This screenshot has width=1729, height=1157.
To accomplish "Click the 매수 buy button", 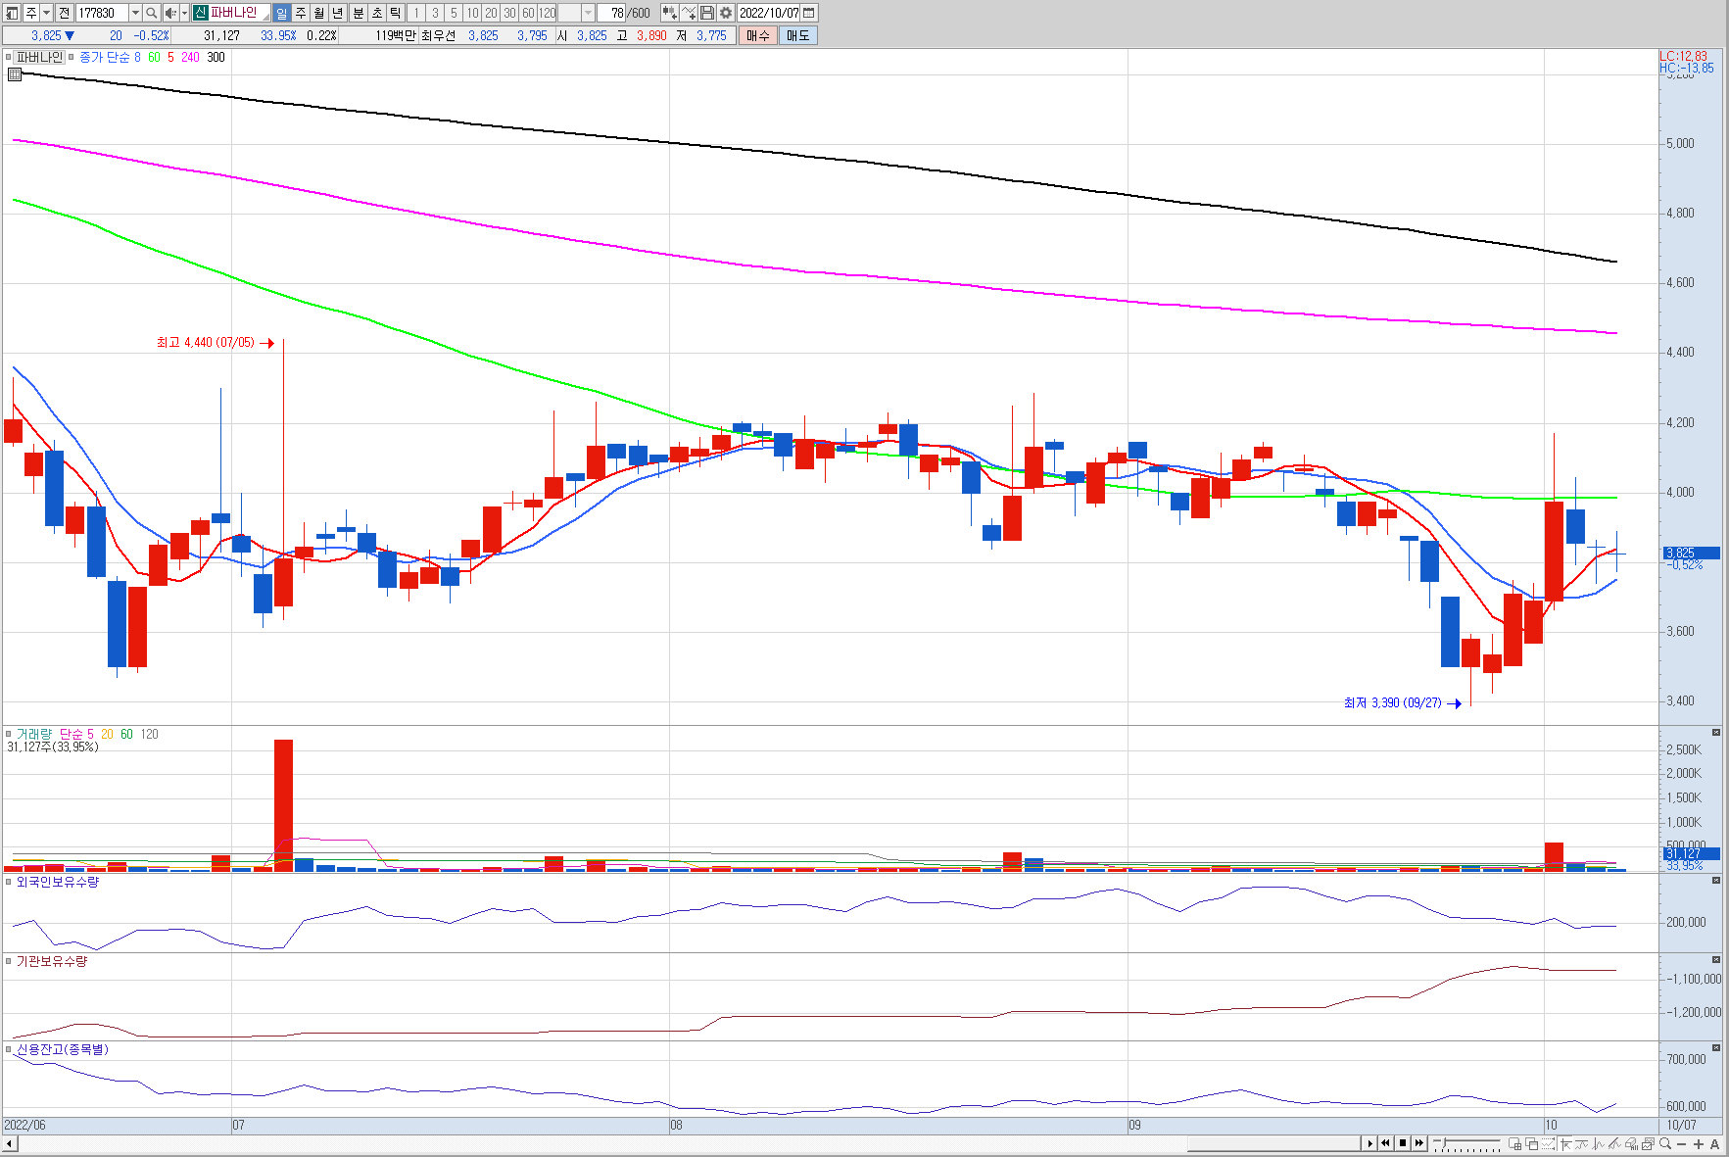I will point(758,35).
